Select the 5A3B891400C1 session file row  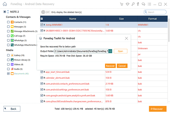[75, 31]
